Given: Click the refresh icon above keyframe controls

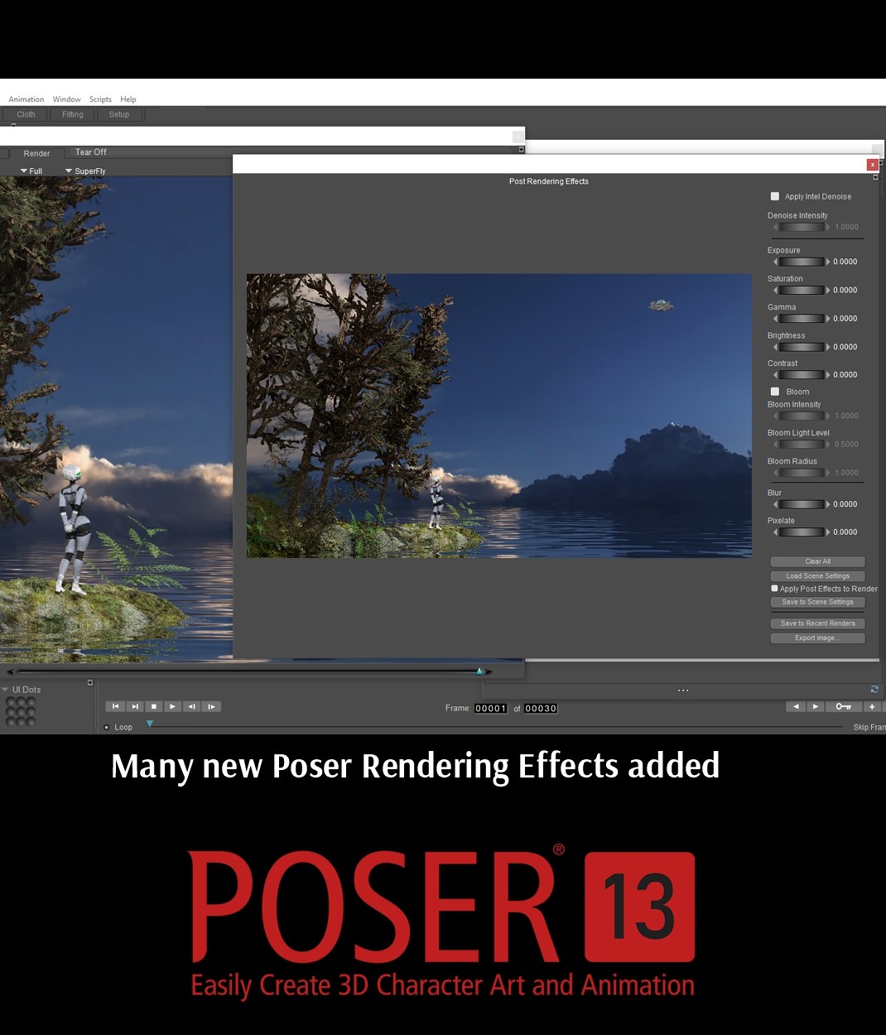Looking at the screenshot, I should [874, 689].
